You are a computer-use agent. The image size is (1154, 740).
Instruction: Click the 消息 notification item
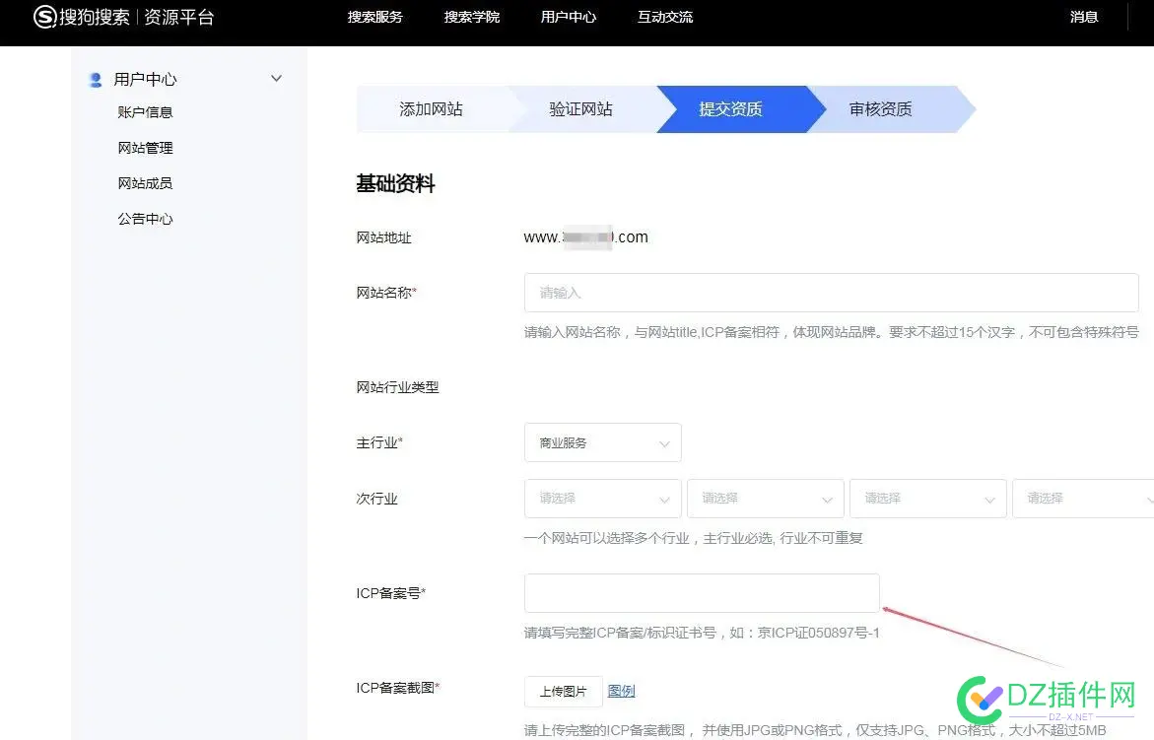tap(1084, 17)
